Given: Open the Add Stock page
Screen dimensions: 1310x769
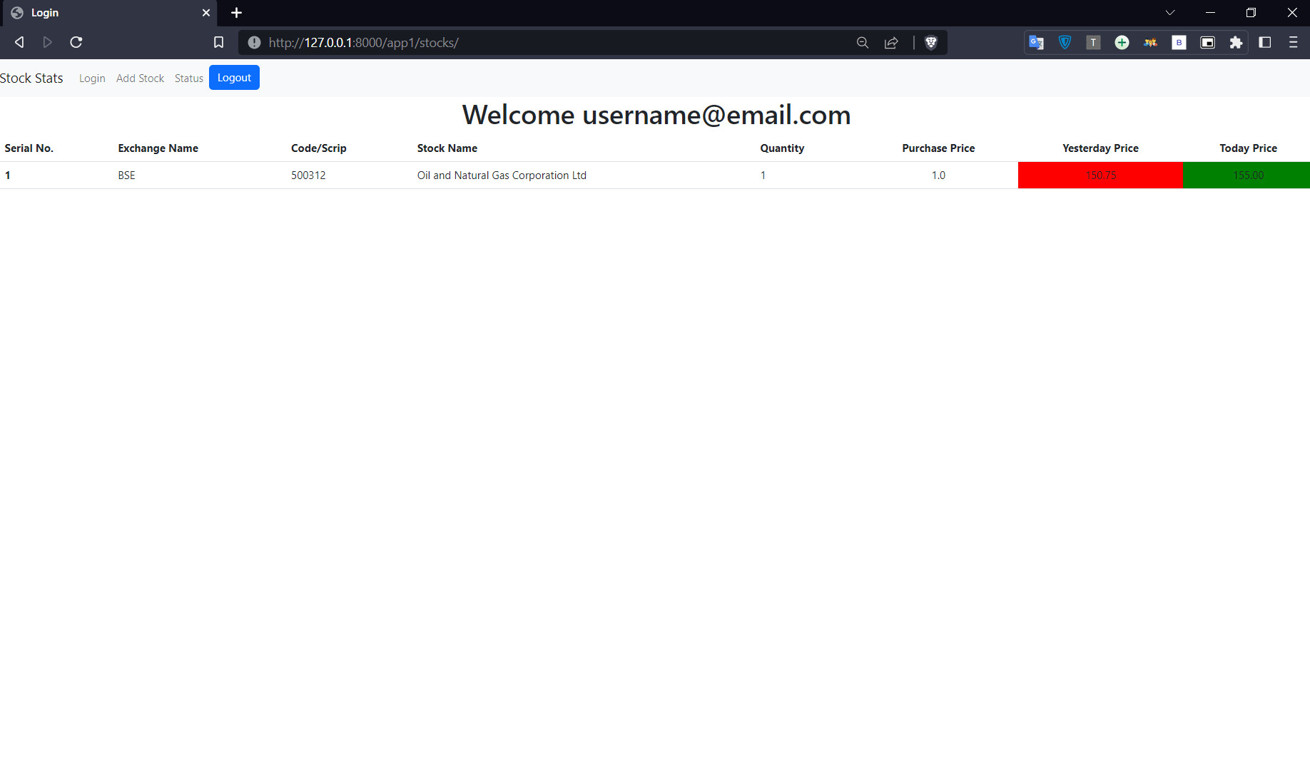Looking at the screenshot, I should click(x=140, y=78).
